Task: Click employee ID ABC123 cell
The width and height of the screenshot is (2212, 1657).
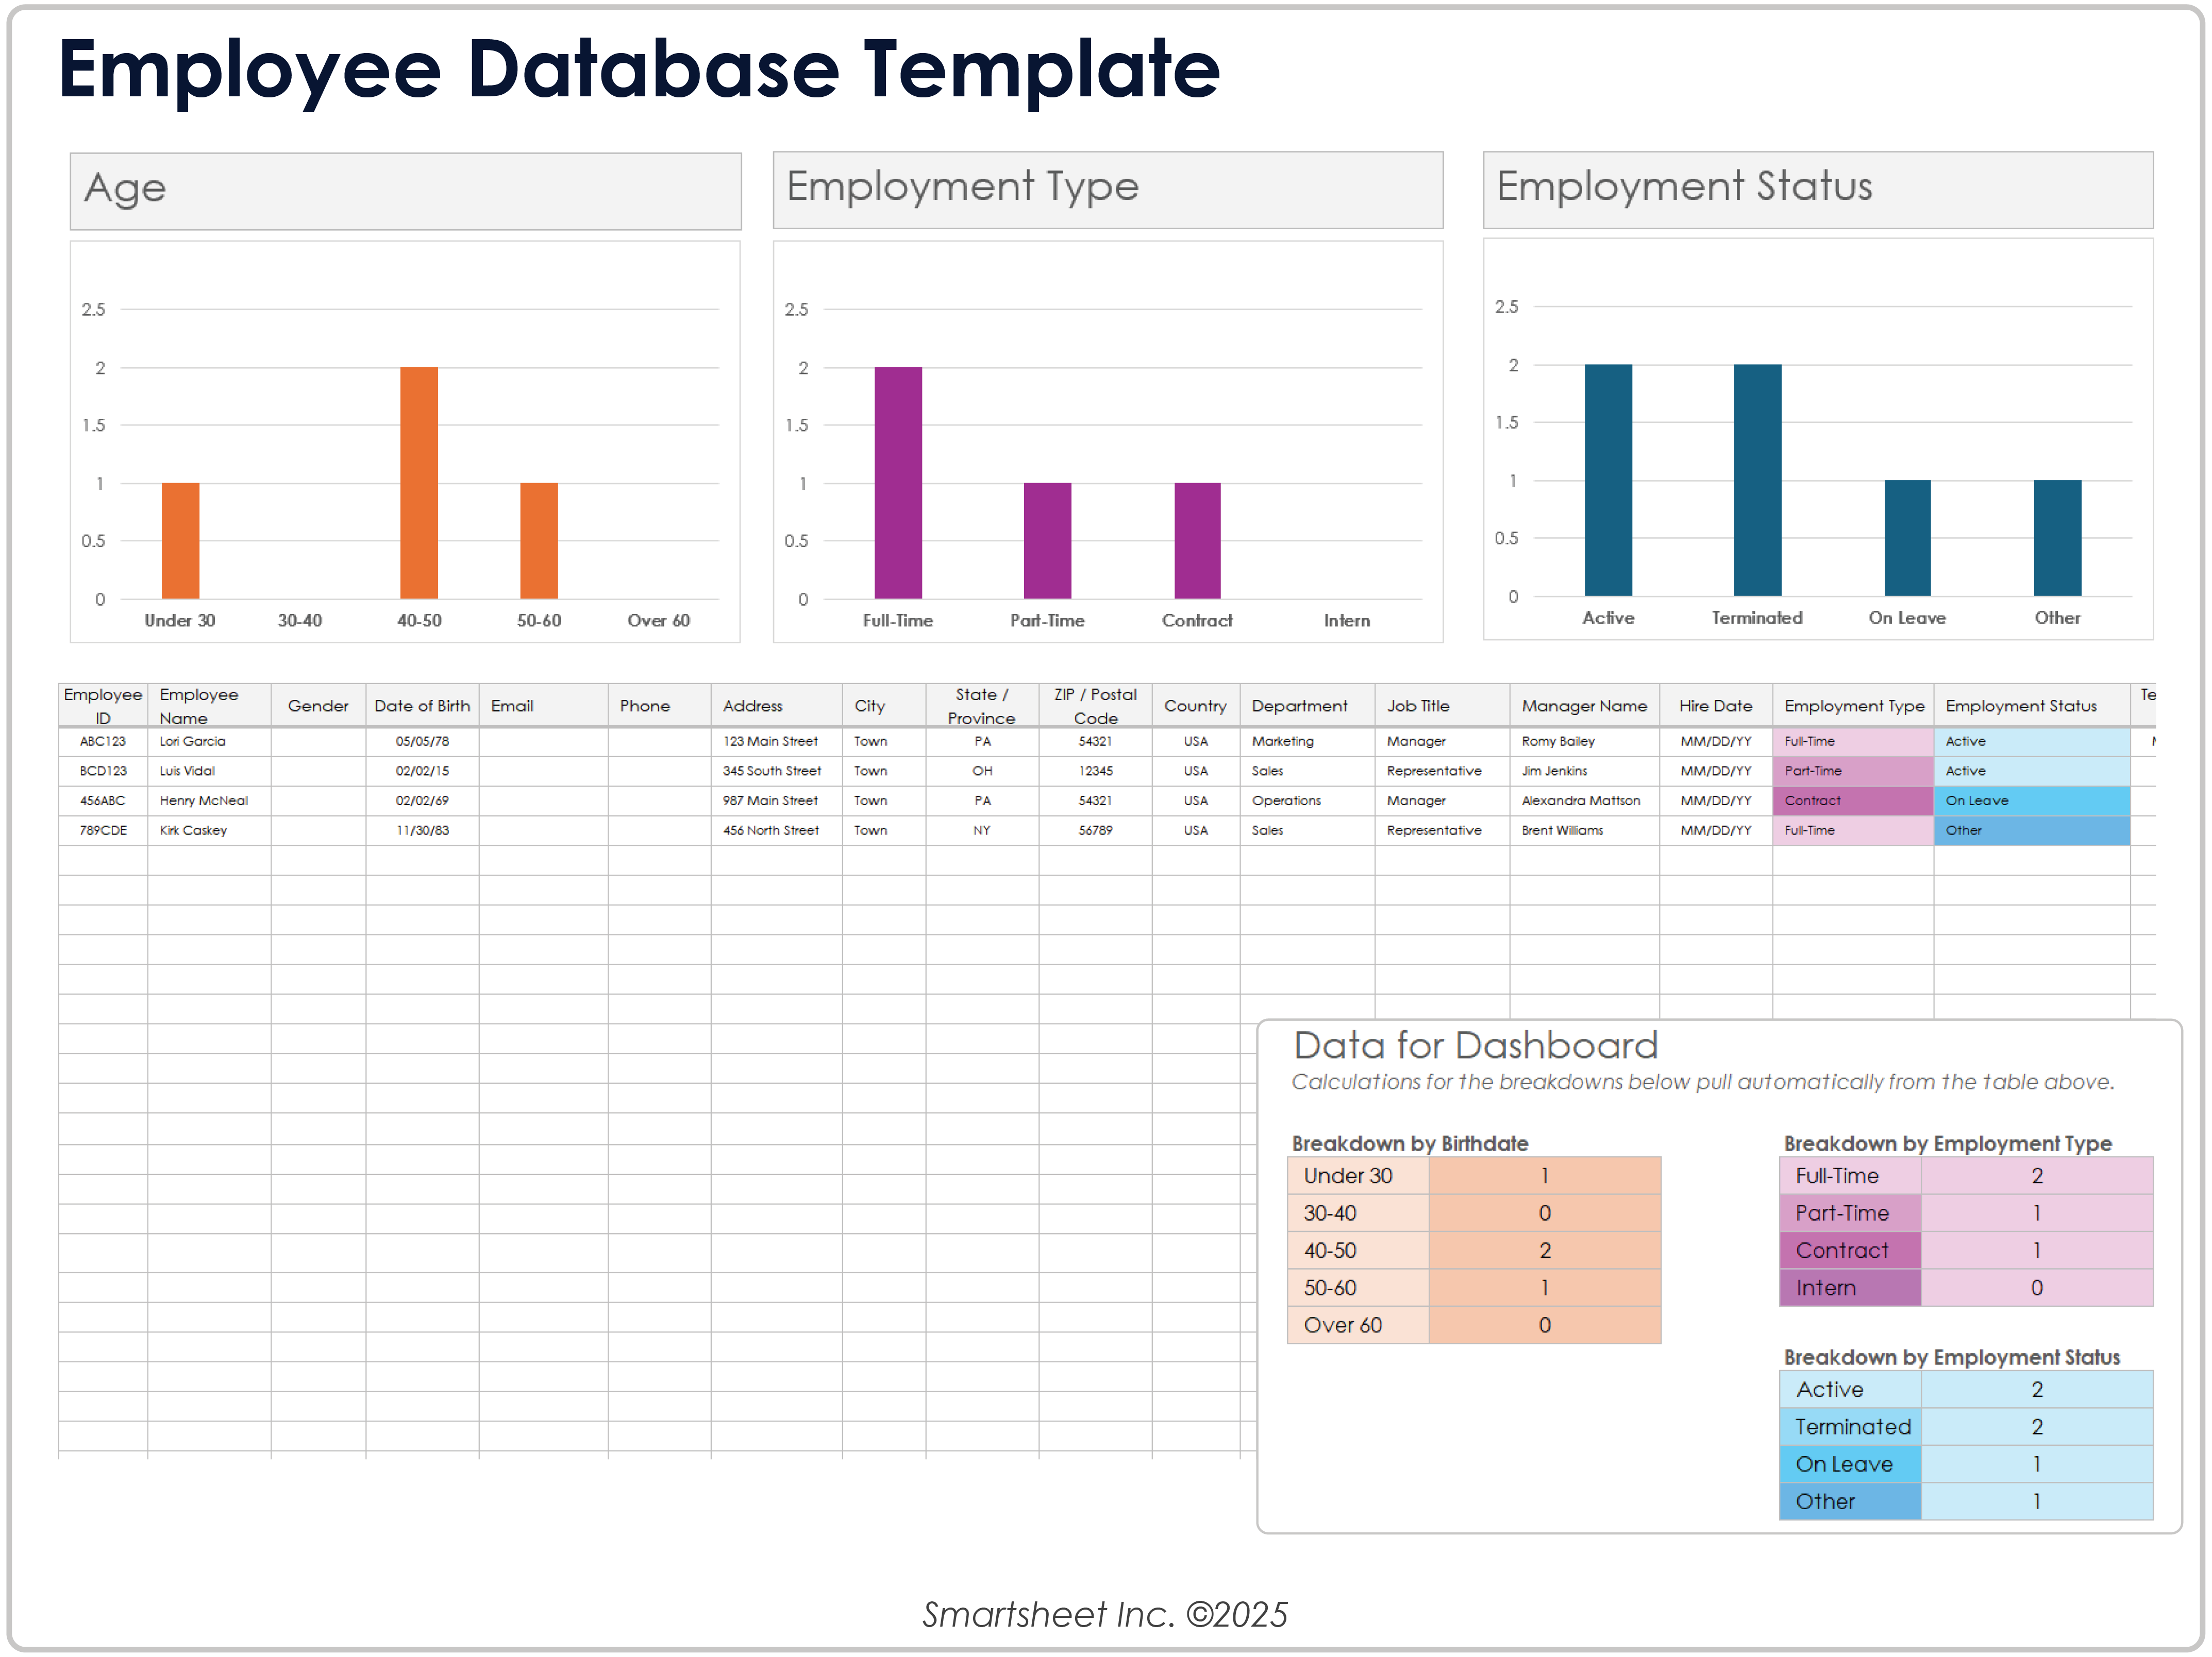Action: [103, 741]
